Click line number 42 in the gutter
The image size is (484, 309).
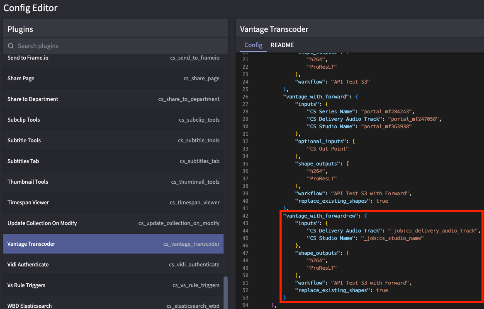tap(245, 216)
